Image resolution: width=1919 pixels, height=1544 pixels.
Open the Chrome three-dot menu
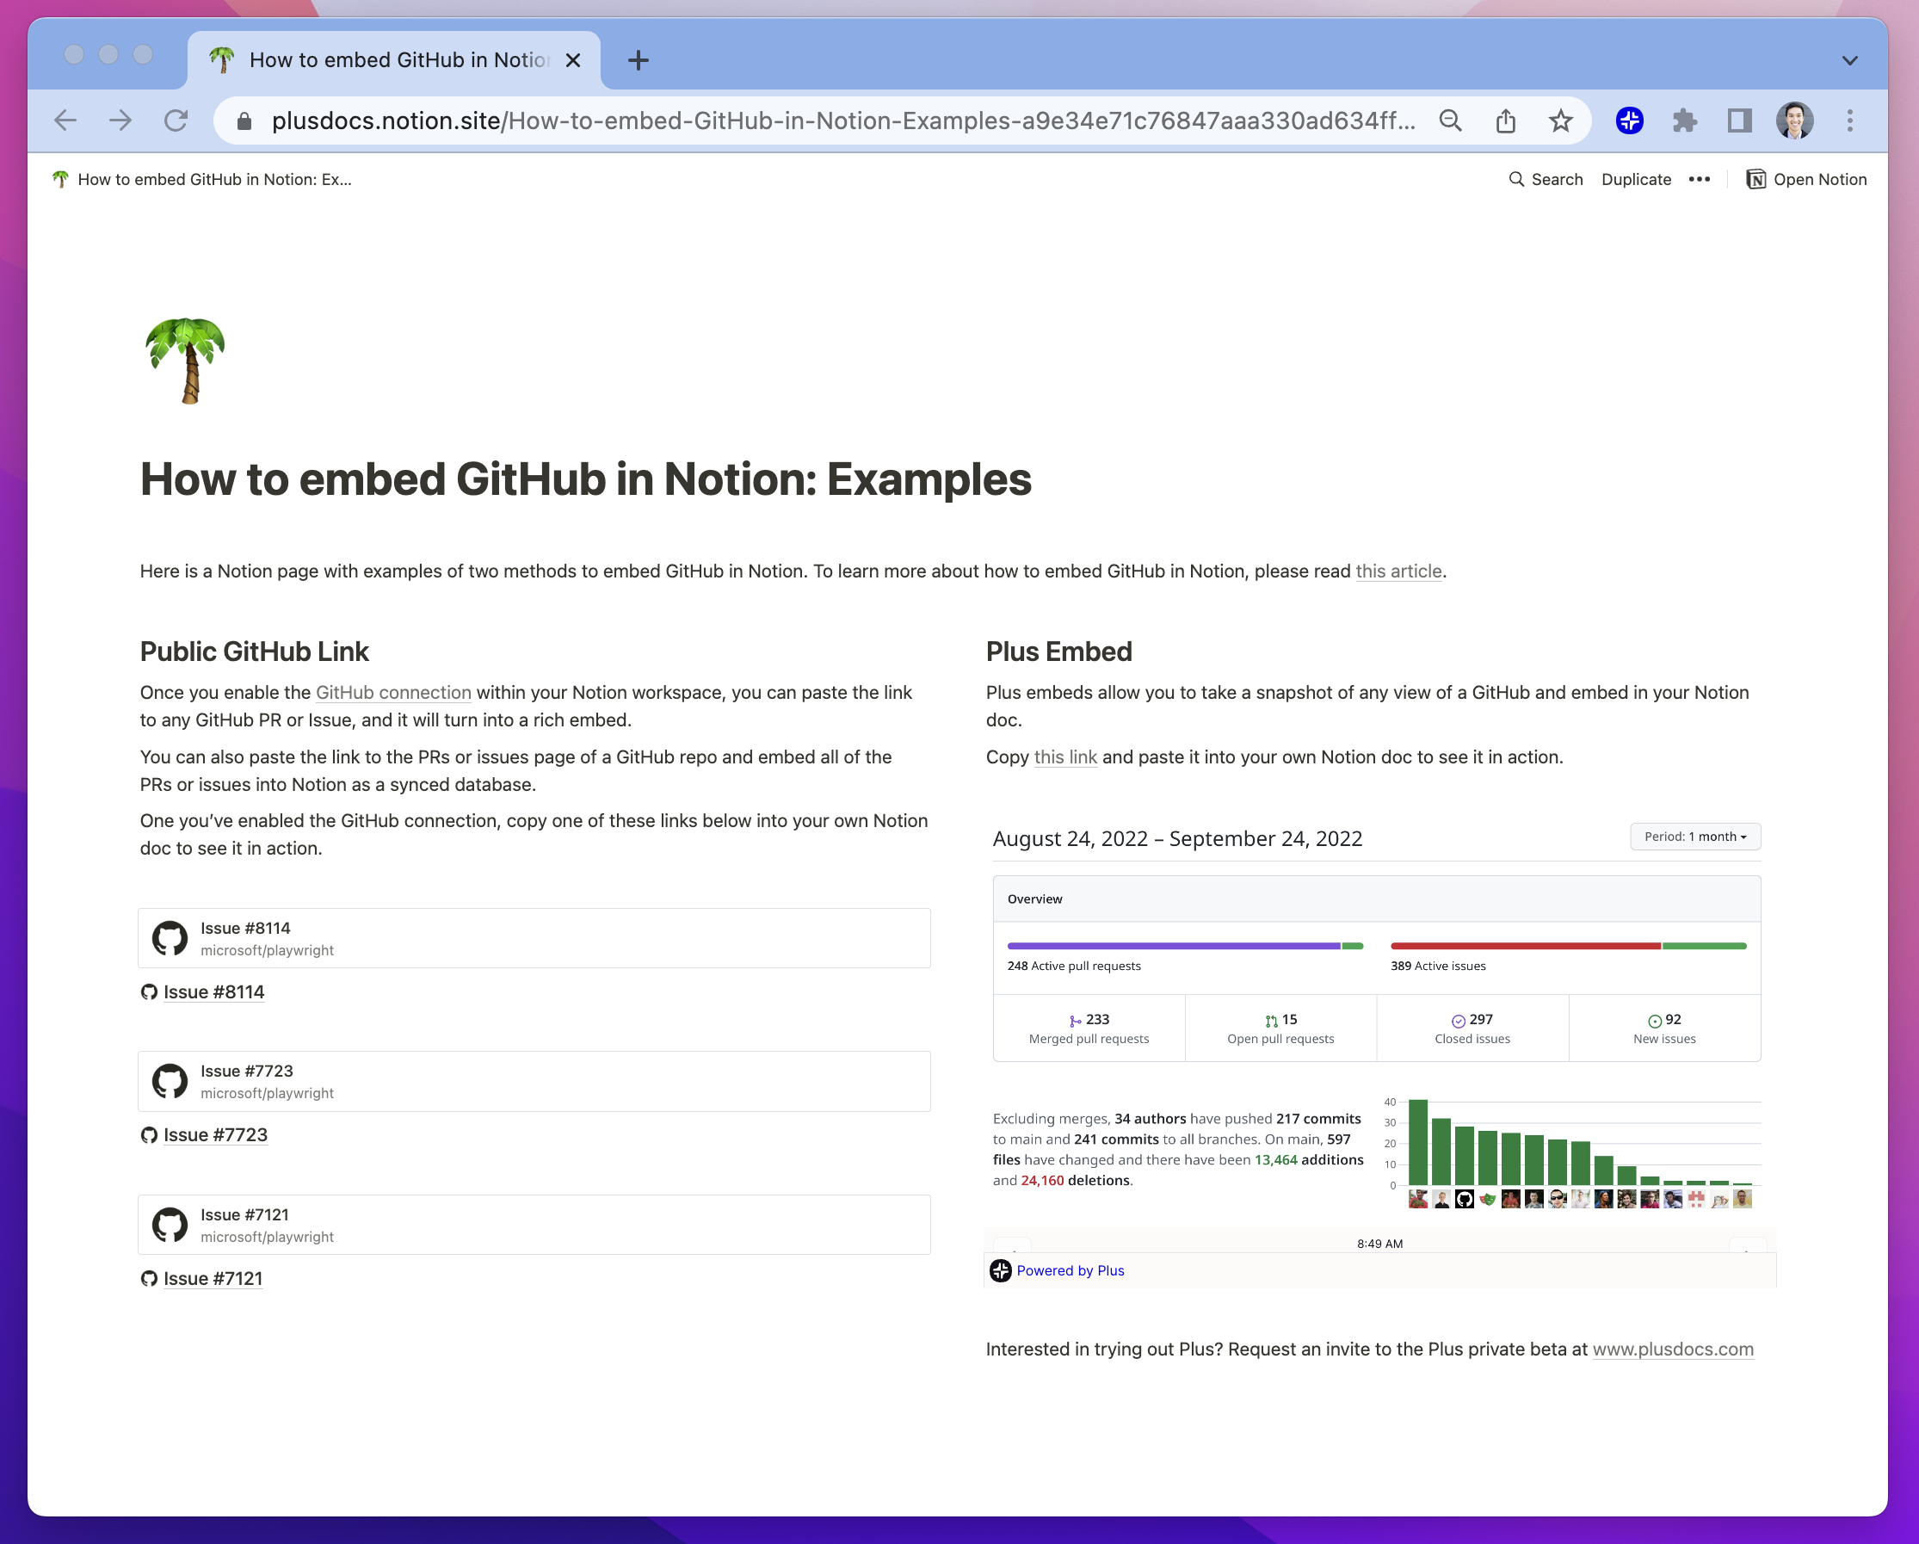[x=1849, y=120]
